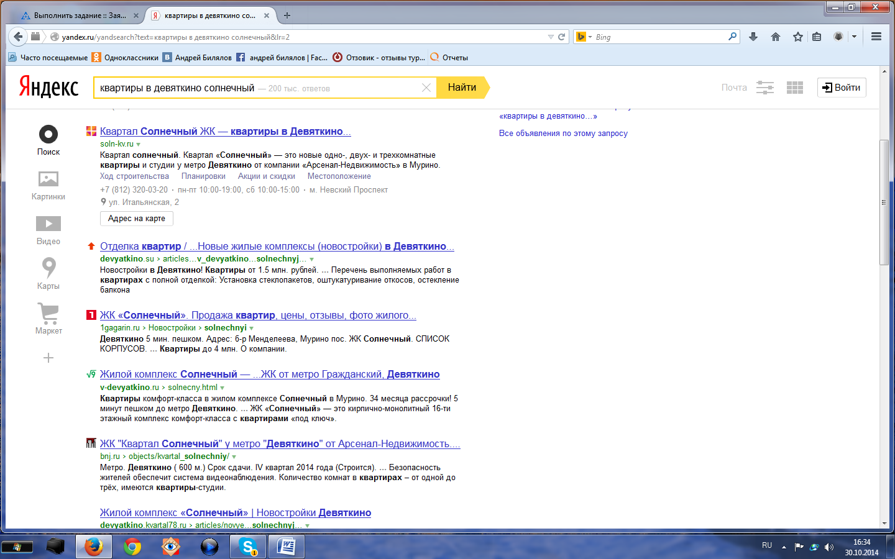Viewport: 895px width, 559px height.
Task: Expand the bnj.ru result options arrow
Action: pyautogui.click(x=234, y=457)
